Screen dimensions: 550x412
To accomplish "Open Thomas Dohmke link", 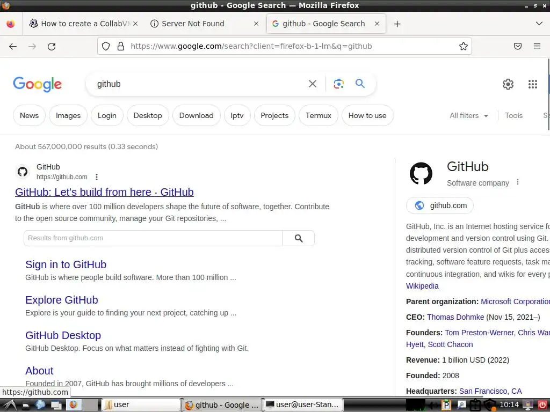I will click(x=455, y=317).
